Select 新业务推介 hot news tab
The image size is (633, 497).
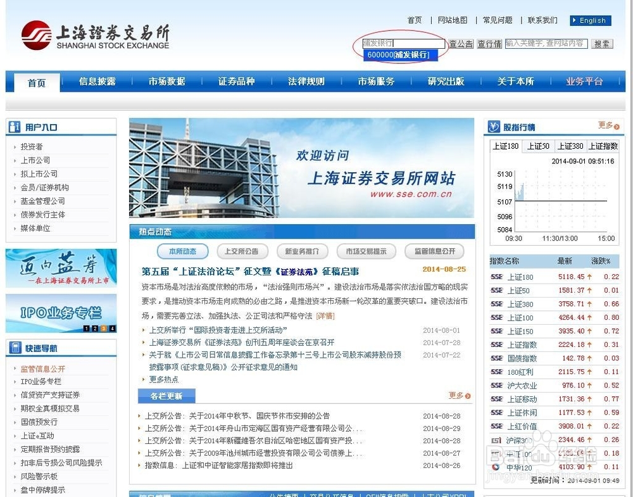point(302,251)
